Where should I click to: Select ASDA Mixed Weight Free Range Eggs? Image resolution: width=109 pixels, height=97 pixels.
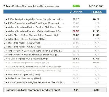tap(26, 63)
